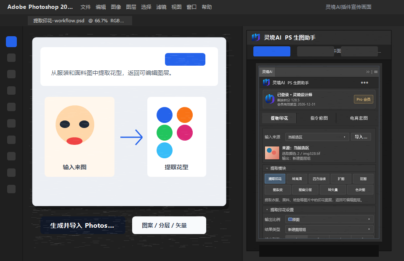
Task: Open the 帮助 menu
Action: [x=207, y=7]
